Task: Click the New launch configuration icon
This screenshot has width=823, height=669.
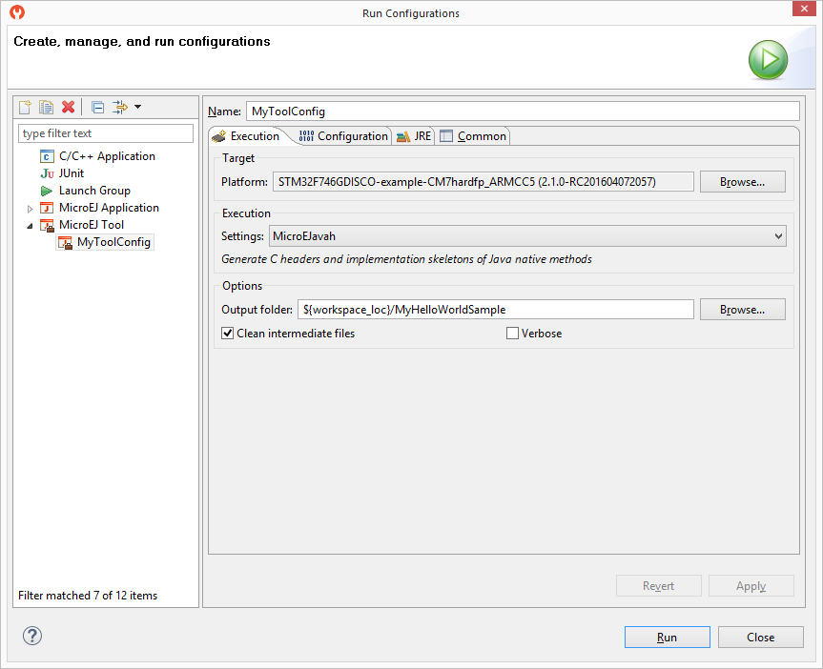Action: click(26, 107)
